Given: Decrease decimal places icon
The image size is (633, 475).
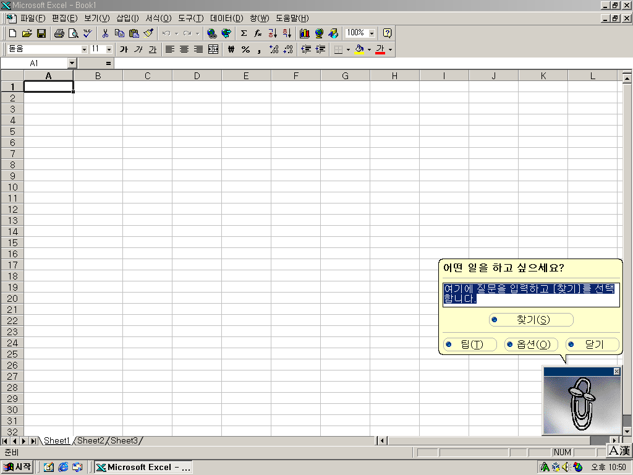Looking at the screenshot, I should (288, 49).
